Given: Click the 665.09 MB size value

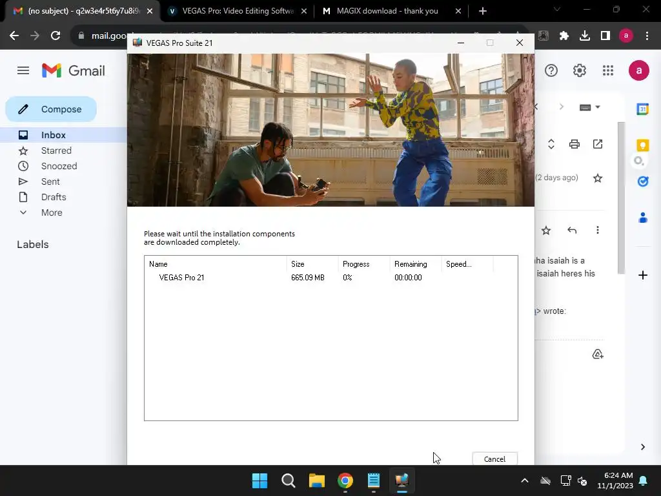Looking at the screenshot, I should [308, 278].
